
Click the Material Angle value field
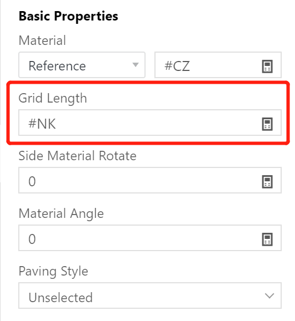coord(150,238)
